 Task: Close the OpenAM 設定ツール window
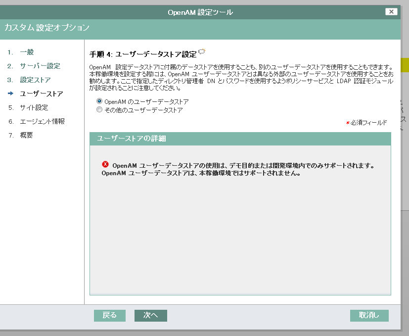(391, 11)
